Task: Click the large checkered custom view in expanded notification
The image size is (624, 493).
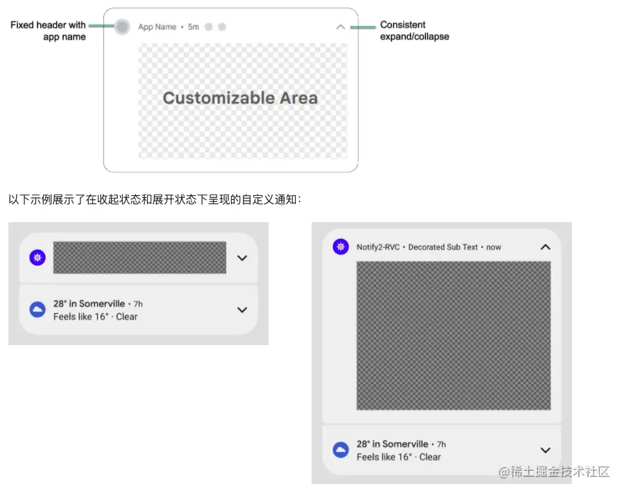Action: (x=454, y=335)
